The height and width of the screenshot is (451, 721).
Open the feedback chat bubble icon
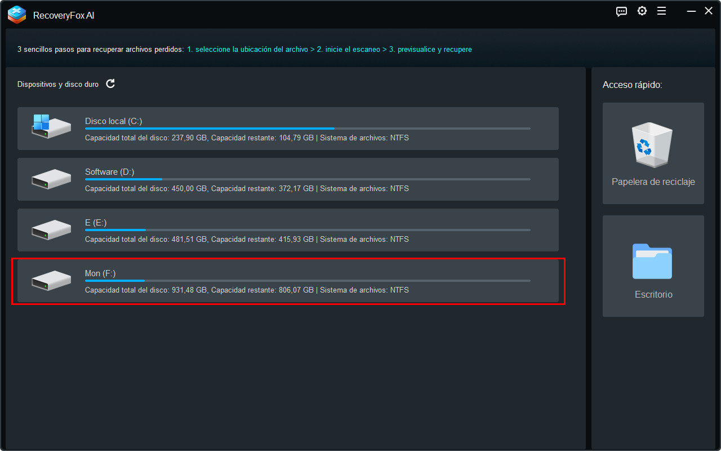(x=621, y=11)
